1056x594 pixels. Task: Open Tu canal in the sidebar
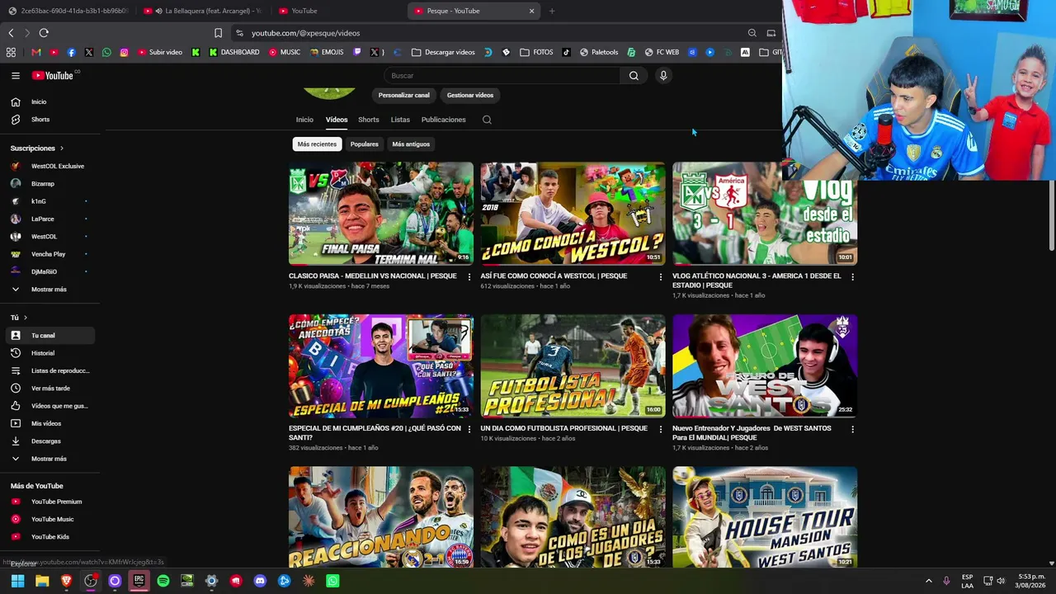pos(51,336)
